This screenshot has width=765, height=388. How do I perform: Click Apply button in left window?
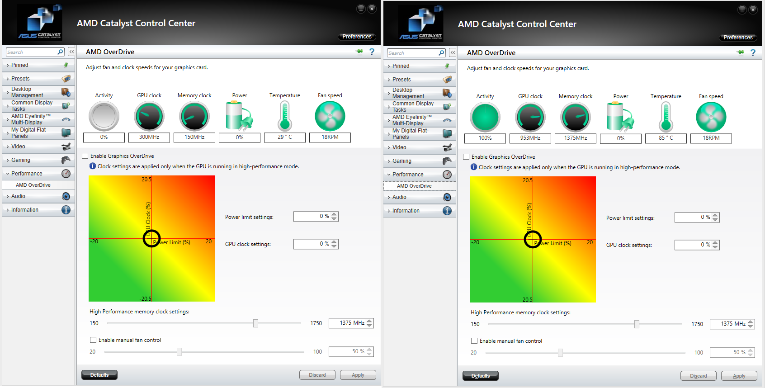coord(358,375)
